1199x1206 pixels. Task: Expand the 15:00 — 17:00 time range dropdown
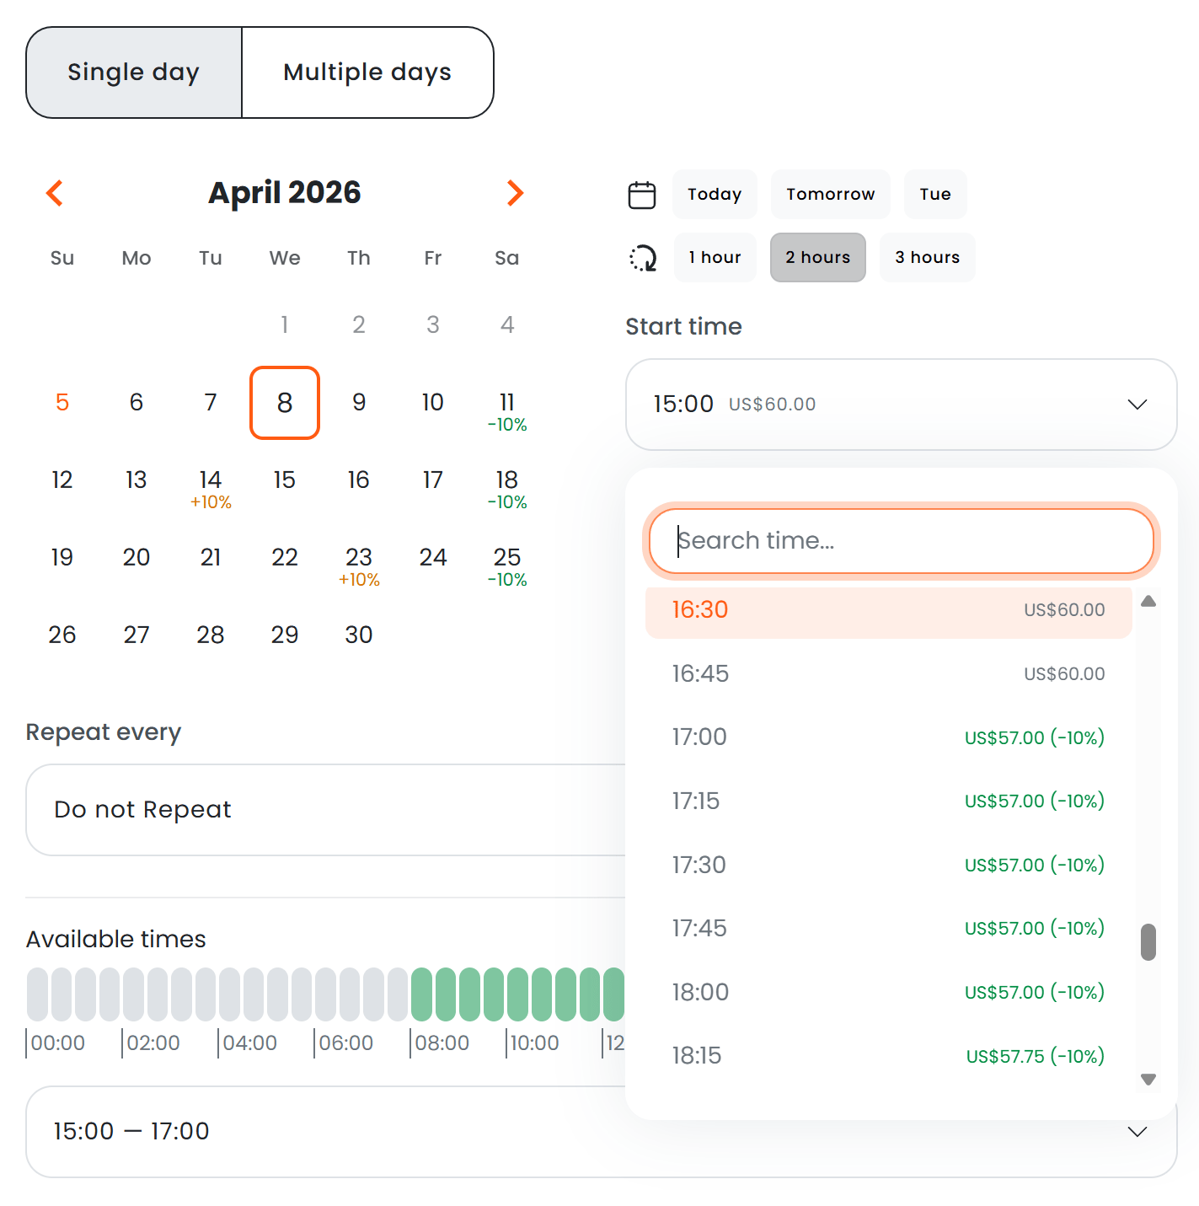click(x=601, y=1132)
